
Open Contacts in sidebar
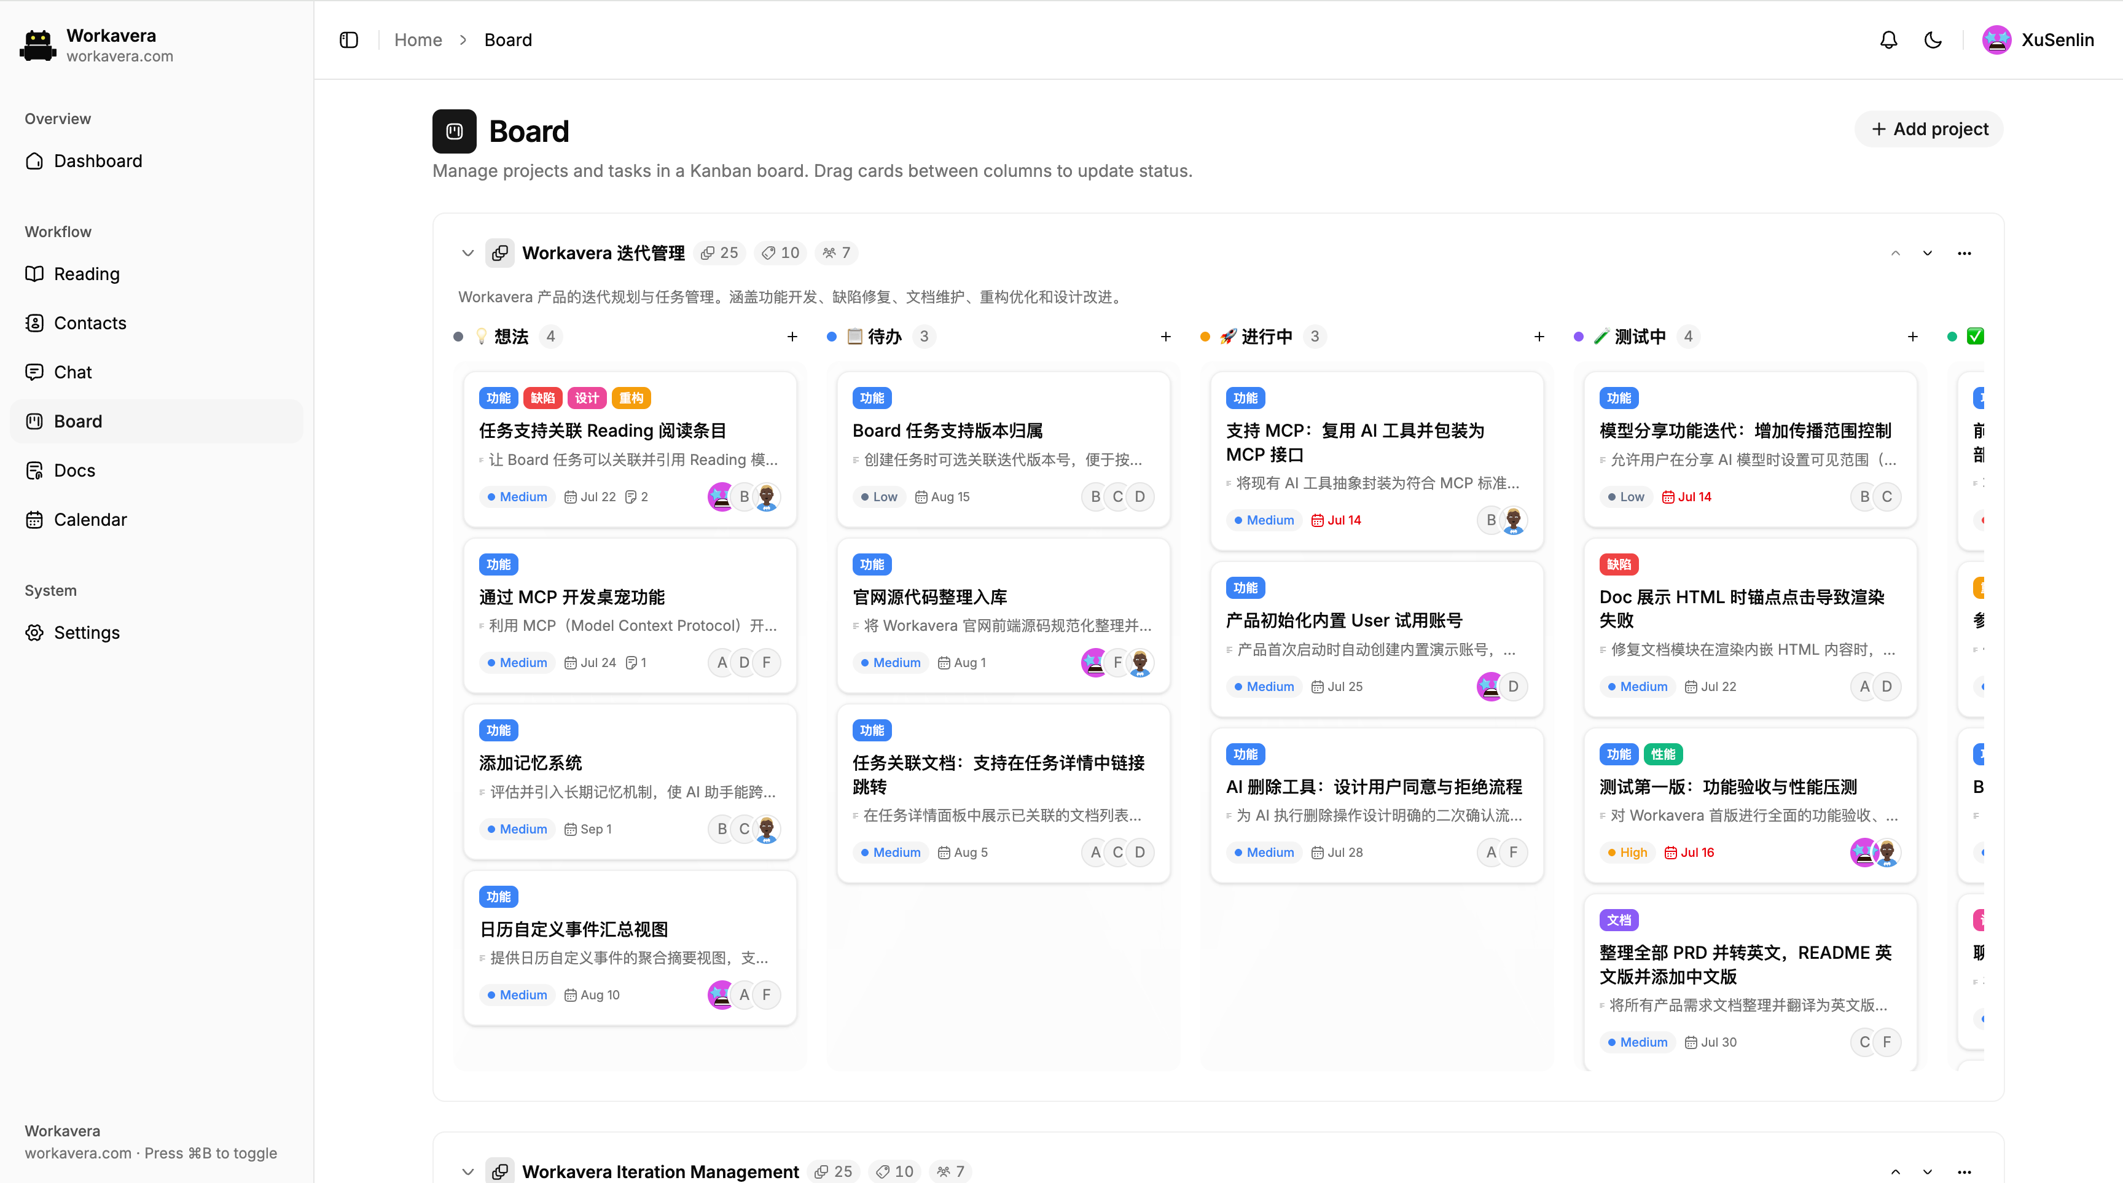tap(157, 323)
